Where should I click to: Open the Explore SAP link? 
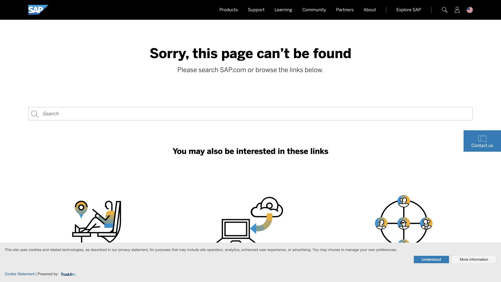pyautogui.click(x=408, y=10)
